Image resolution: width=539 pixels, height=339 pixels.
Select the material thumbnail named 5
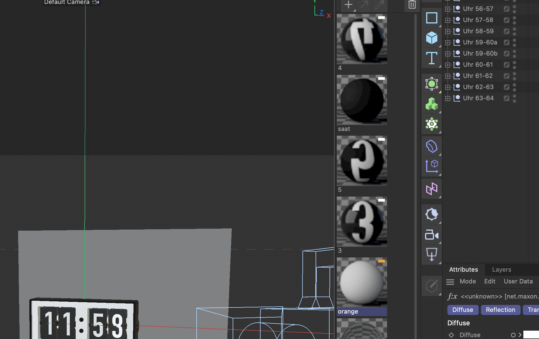[362, 161]
